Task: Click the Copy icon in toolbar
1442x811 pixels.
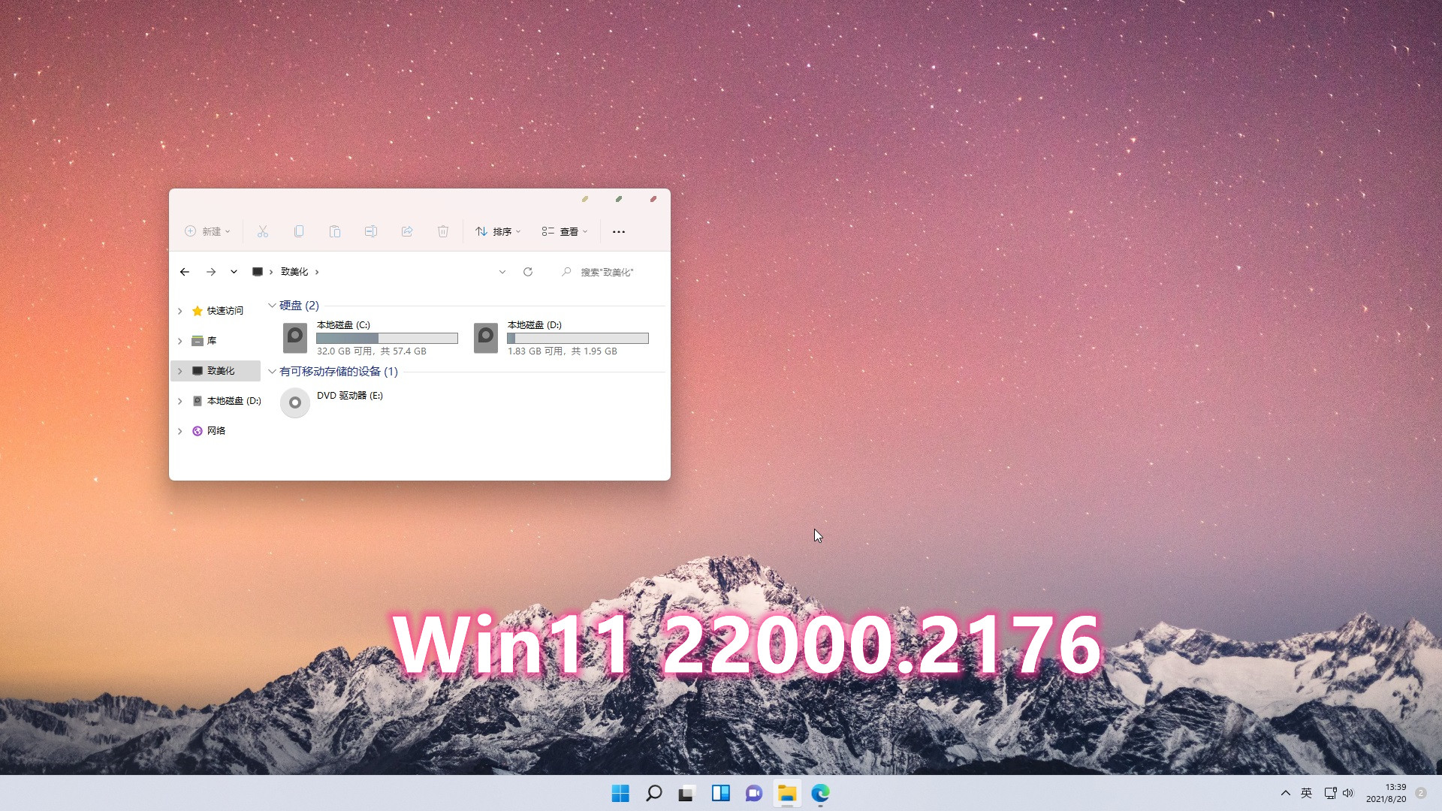Action: click(x=299, y=231)
